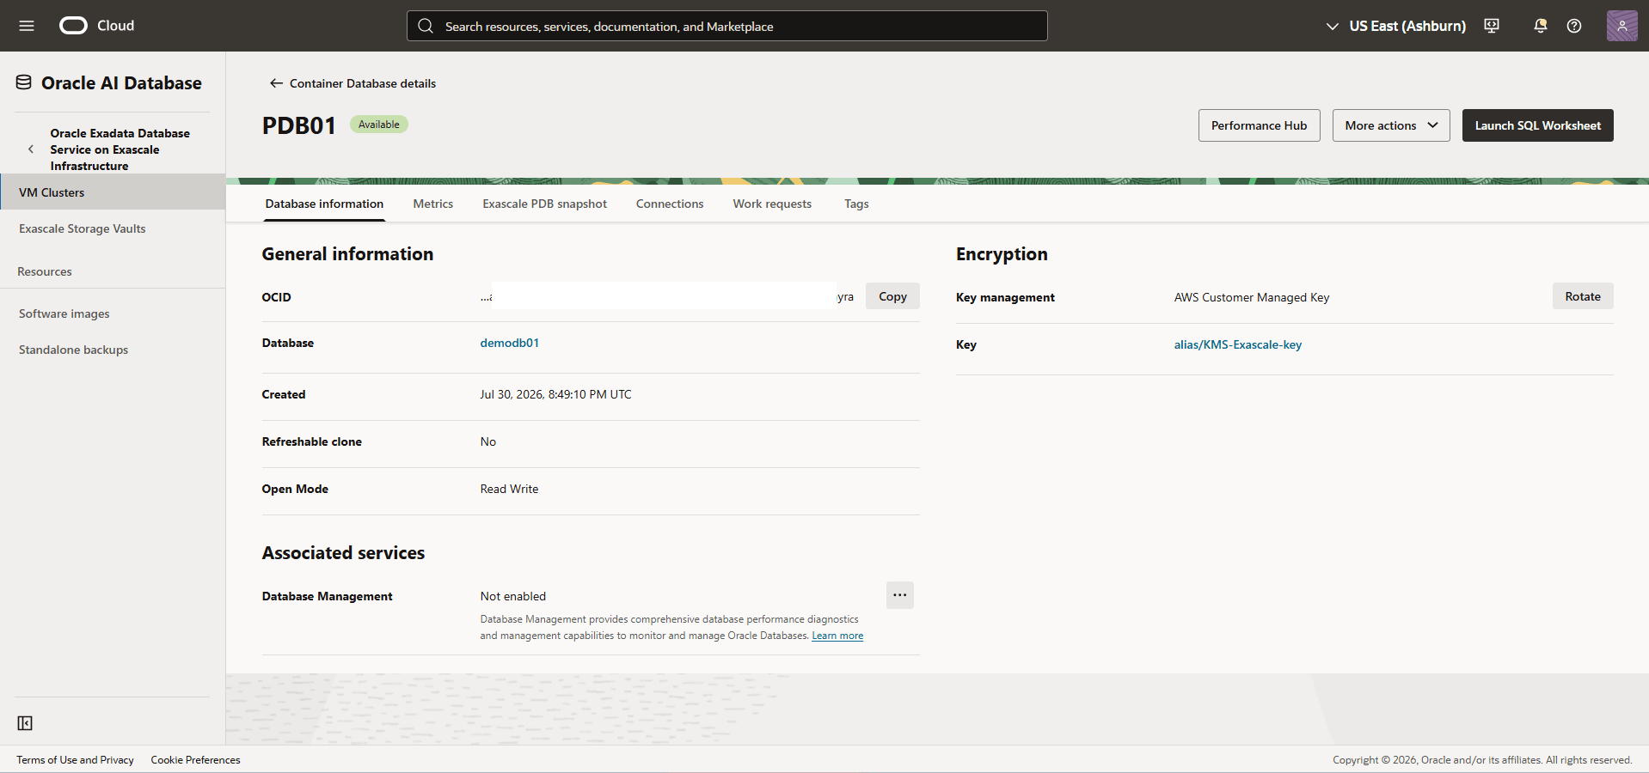Open Terms of Use and Privacy
This screenshot has width=1649, height=773.
[75, 760]
